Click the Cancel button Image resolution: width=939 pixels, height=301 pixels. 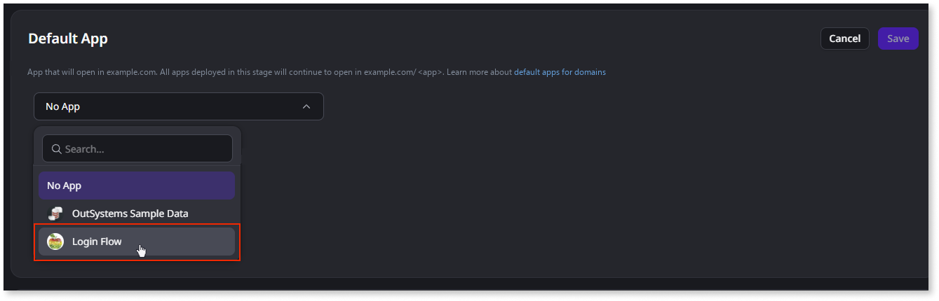844,38
